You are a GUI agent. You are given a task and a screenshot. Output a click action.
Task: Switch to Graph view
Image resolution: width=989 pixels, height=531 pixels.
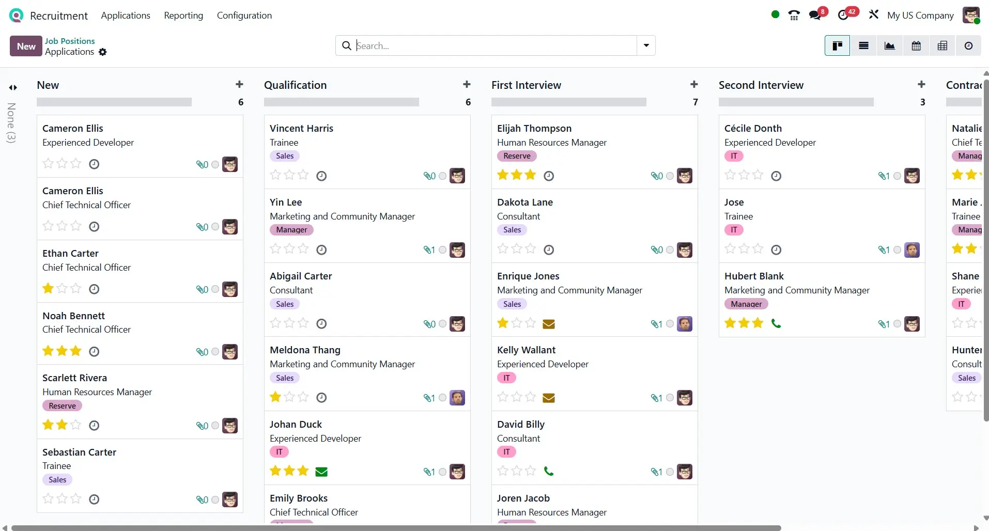(890, 46)
